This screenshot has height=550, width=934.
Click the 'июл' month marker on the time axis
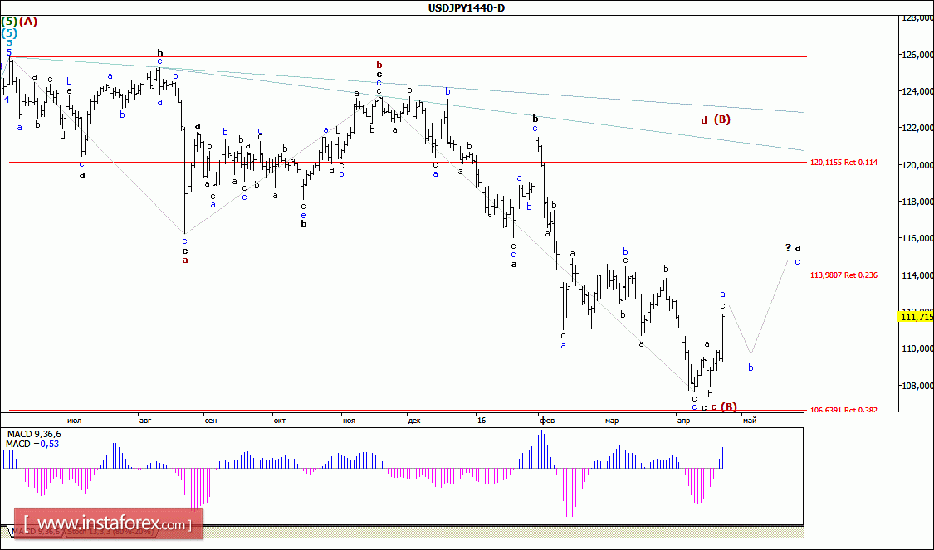pyautogui.click(x=75, y=421)
